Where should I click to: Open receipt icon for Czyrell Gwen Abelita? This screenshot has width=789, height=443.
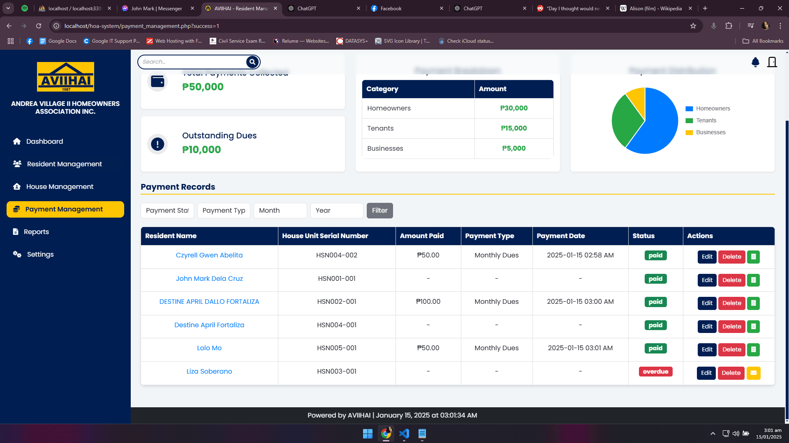click(x=753, y=257)
